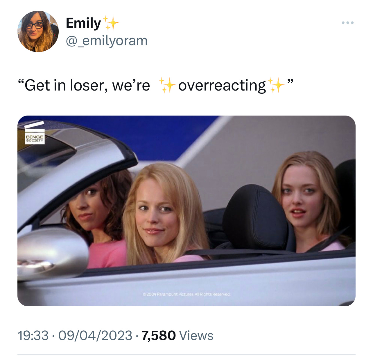
Task: Open Emily's profile picture avatar
Action: pos(38,31)
